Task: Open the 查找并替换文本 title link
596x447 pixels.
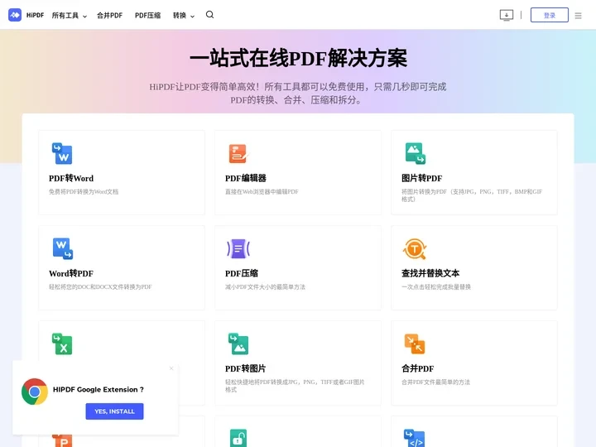Action: tap(430, 273)
